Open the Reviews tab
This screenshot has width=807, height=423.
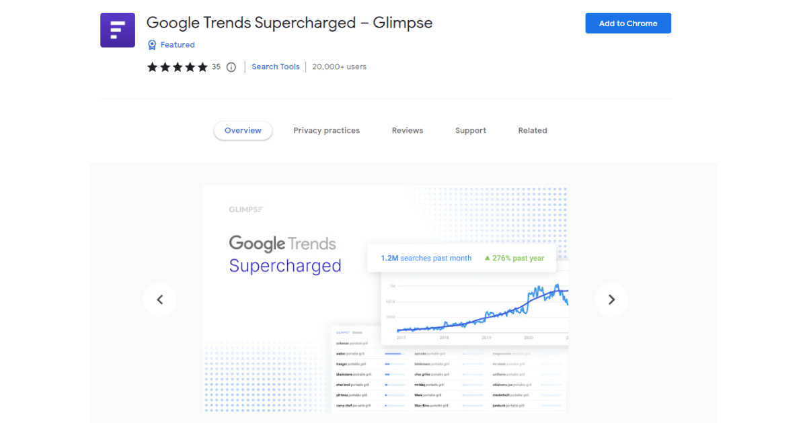(x=408, y=131)
